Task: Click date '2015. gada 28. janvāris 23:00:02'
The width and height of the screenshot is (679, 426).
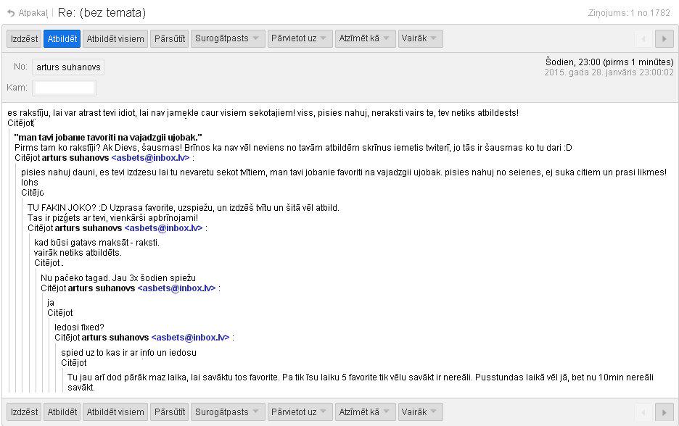Action: [x=609, y=72]
